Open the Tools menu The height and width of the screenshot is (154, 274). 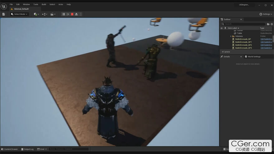35,4
